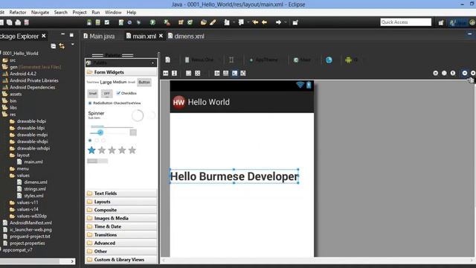This screenshot has height=268, width=476.
Task: Click the switch widget under rating stars
Action: [97, 161]
